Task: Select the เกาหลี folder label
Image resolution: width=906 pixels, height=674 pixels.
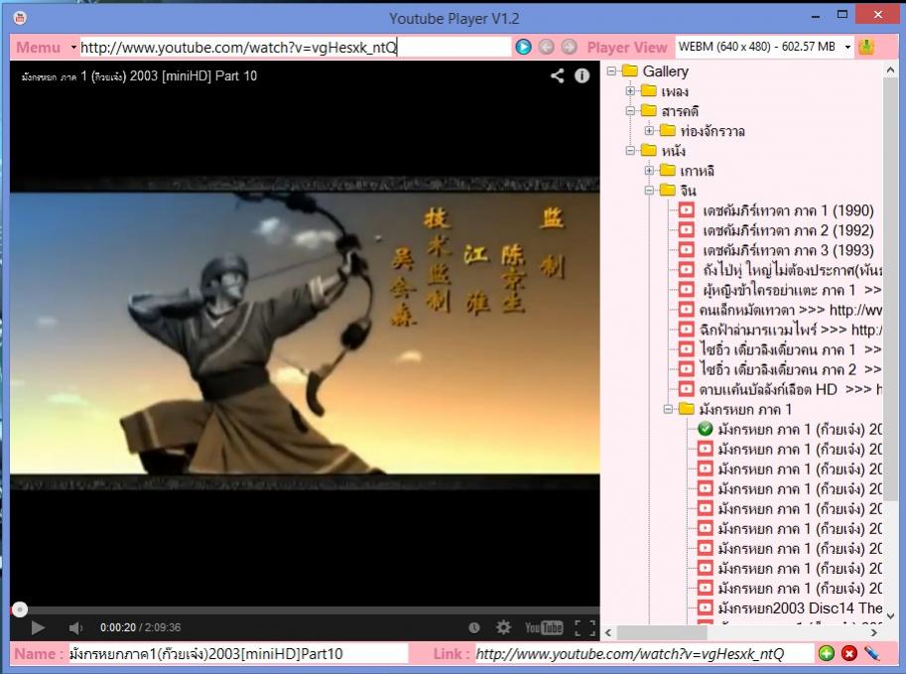Action: click(x=697, y=171)
